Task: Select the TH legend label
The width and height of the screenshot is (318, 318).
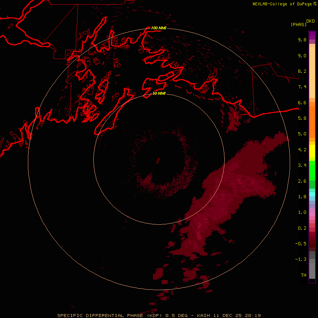Action: (304, 275)
